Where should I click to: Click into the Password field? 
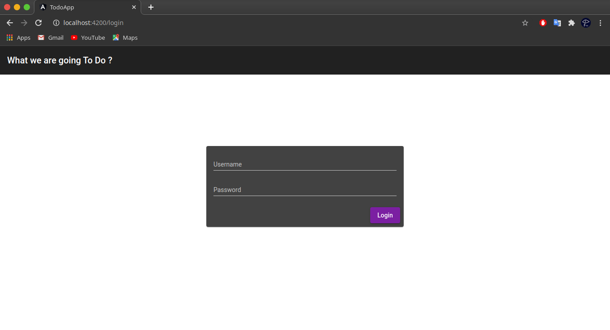[x=305, y=190]
